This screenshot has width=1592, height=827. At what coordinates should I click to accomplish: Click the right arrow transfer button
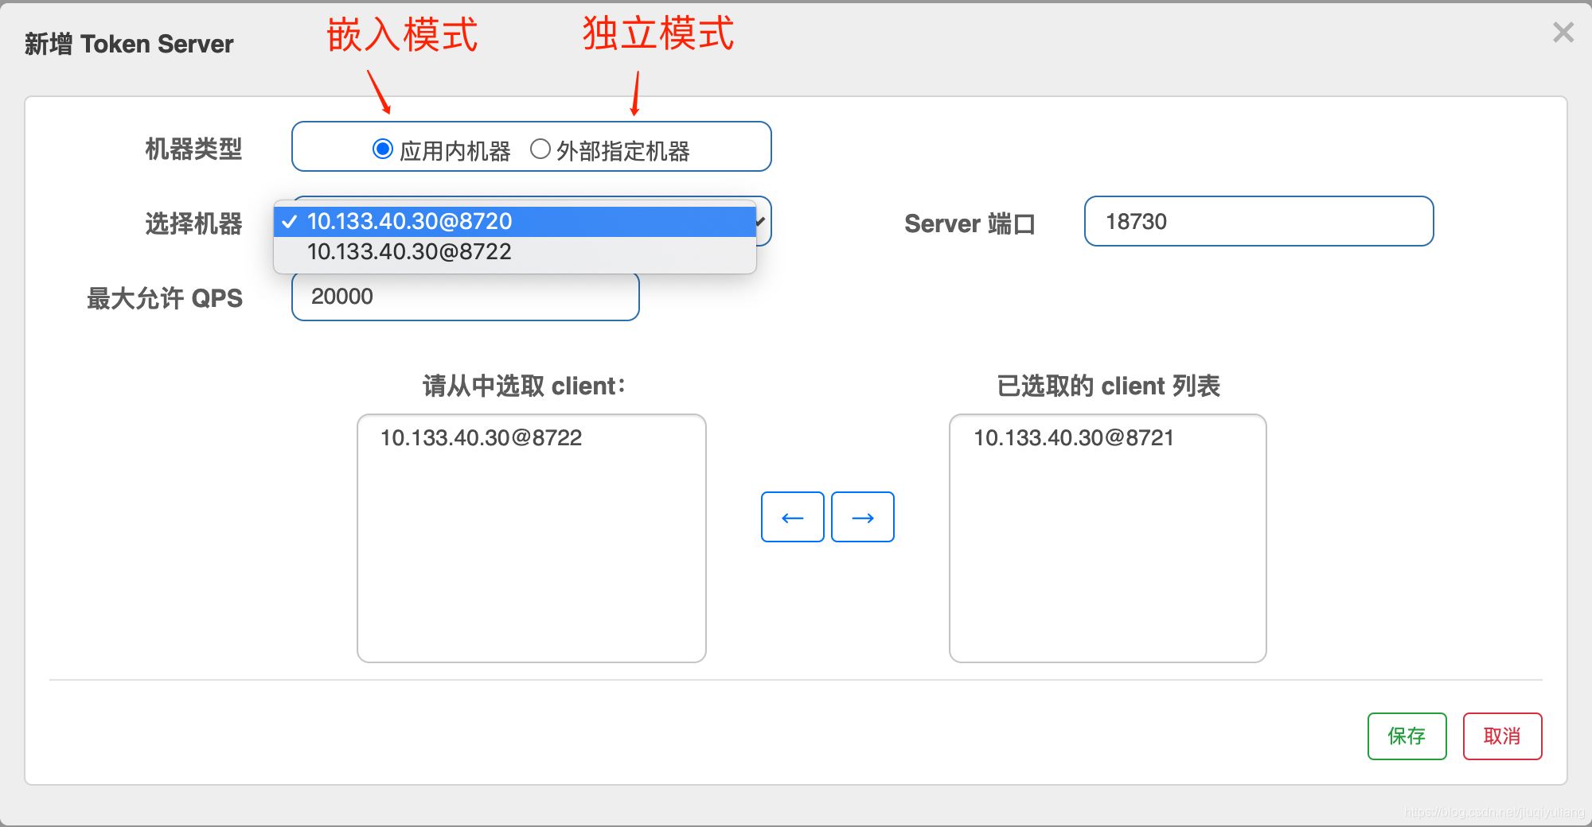(862, 517)
